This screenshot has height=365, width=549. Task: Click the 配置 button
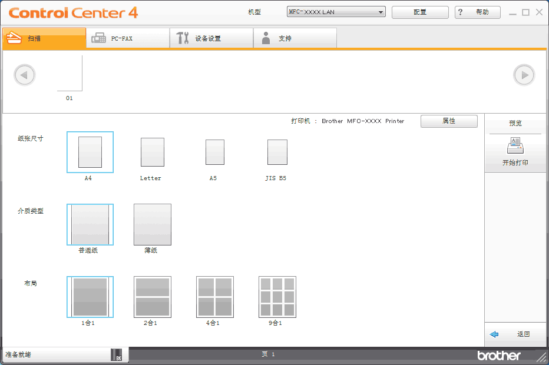420,12
